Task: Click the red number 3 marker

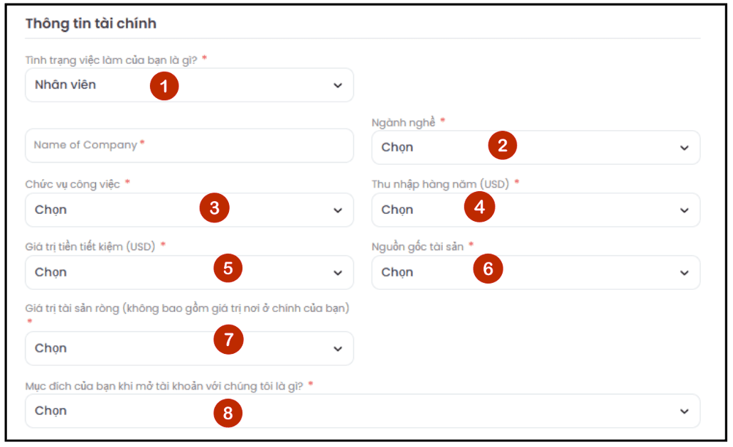Action: coord(215,208)
